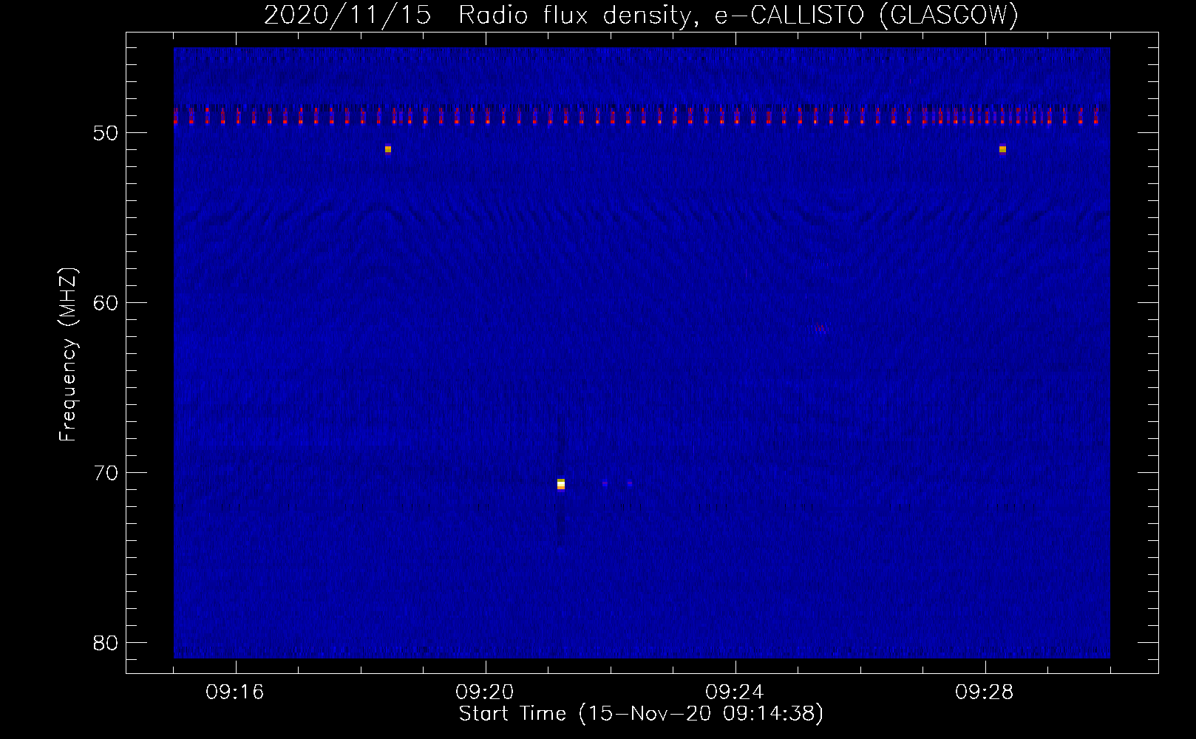Screen dimensions: 1196x739
Task: Click the "80" frequency tick label
Action: point(106,643)
